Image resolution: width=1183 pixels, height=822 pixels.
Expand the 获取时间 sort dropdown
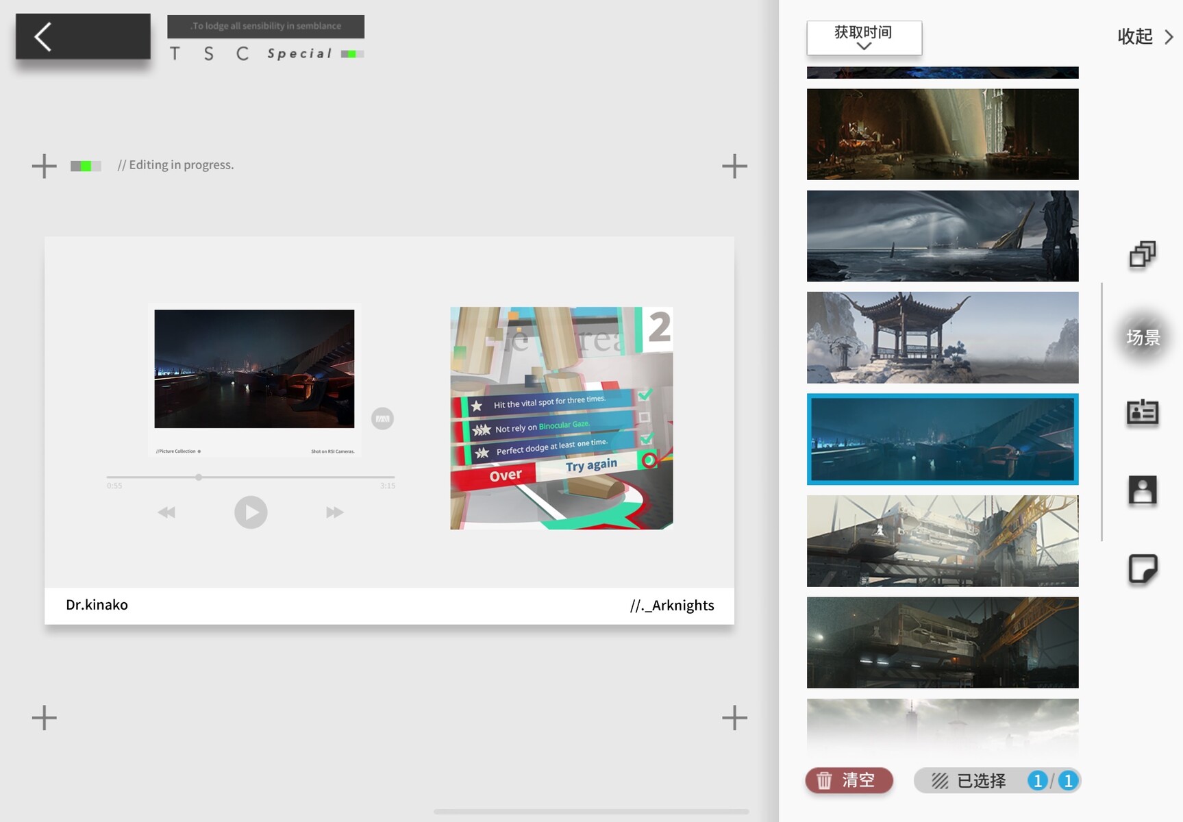[x=864, y=38]
